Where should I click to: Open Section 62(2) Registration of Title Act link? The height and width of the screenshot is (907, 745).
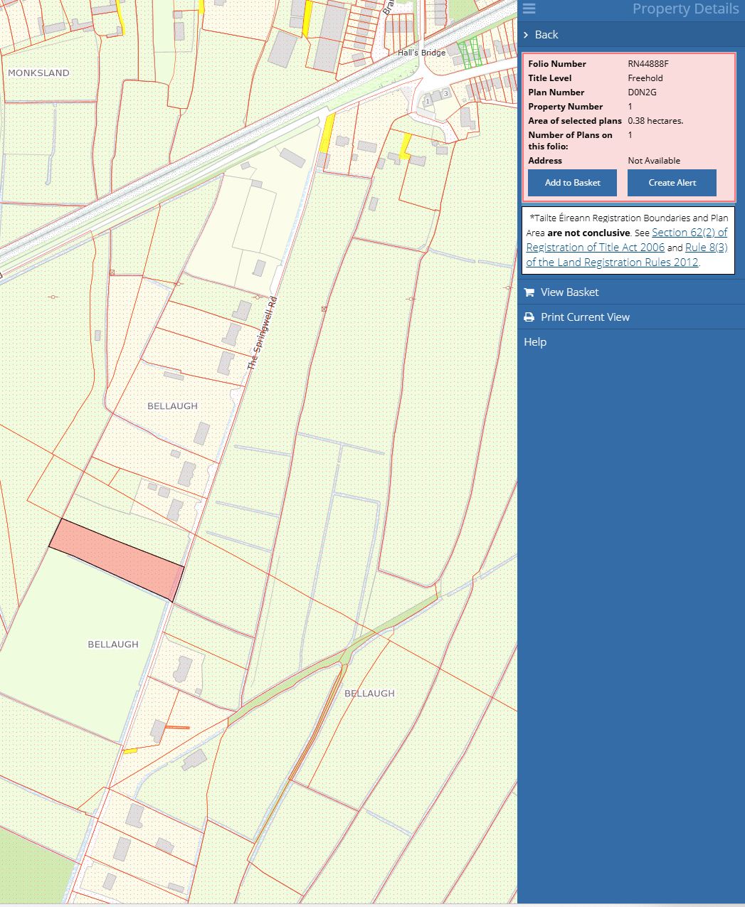[626, 240]
